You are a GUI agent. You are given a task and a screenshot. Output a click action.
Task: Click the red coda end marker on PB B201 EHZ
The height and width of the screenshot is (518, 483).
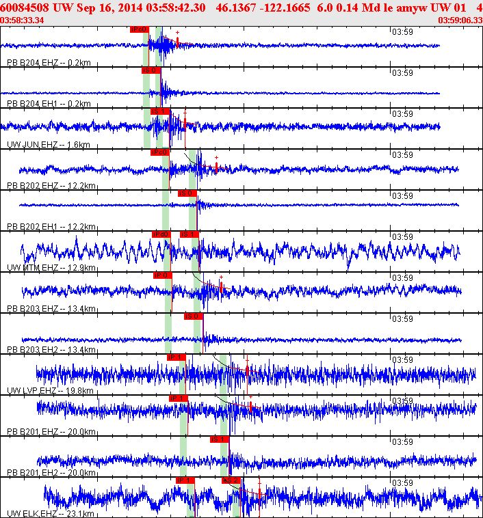coord(251,406)
